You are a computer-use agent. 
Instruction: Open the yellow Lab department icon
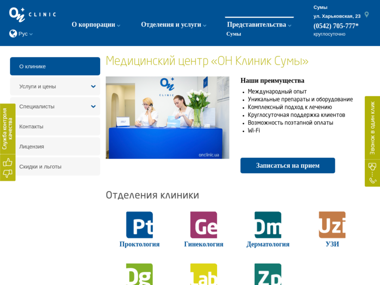[x=204, y=274]
